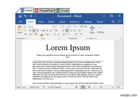Show paragraph marks with pilcrow icon
Screen dimensions: 140x98
[81, 34]
